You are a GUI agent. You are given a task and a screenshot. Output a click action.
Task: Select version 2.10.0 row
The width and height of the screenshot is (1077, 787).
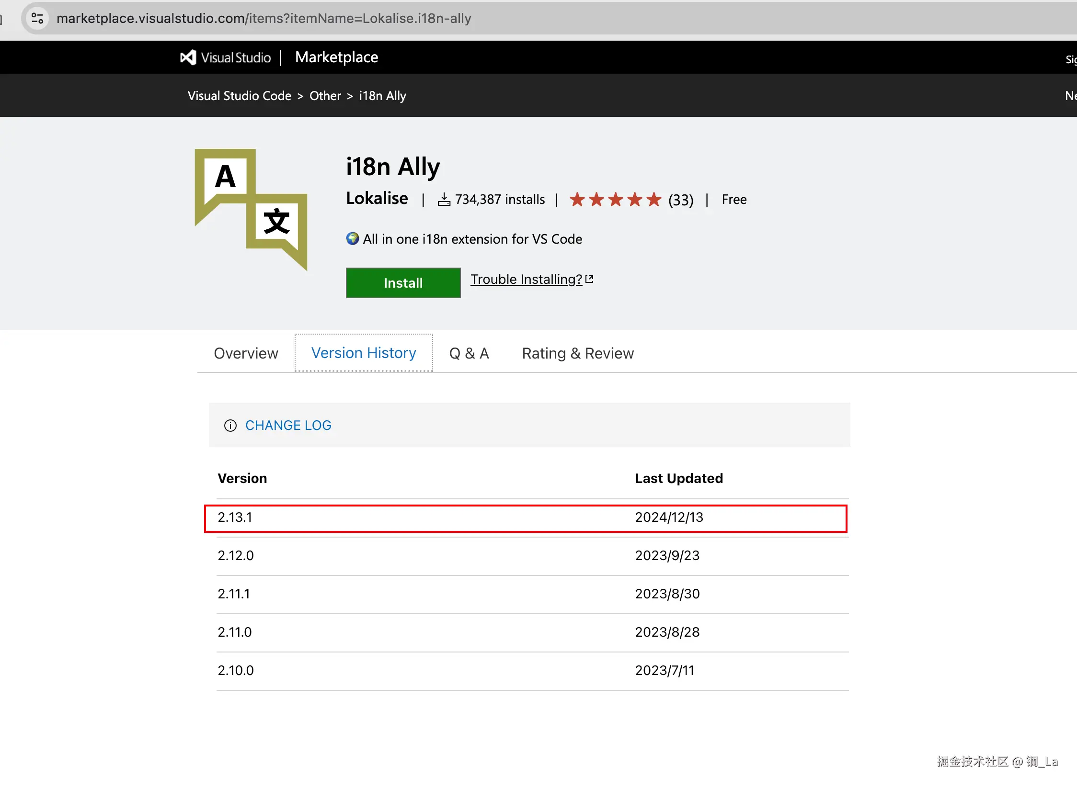(533, 671)
